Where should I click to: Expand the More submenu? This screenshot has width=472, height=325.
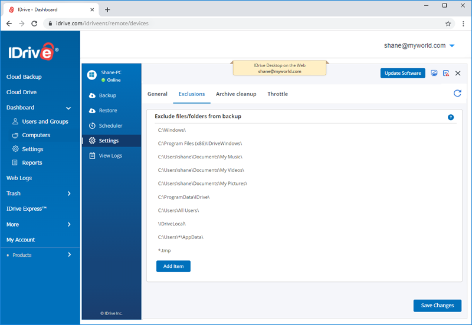[69, 224]
